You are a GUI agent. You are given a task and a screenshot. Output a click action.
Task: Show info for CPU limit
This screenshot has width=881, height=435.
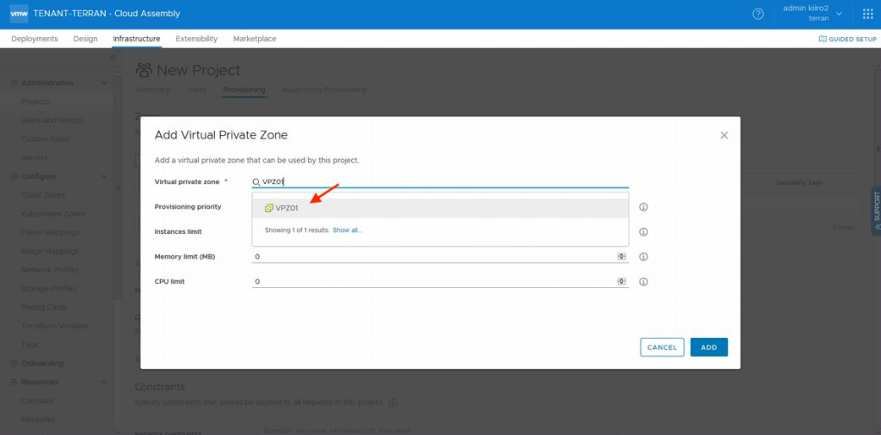tap(644, 281)
